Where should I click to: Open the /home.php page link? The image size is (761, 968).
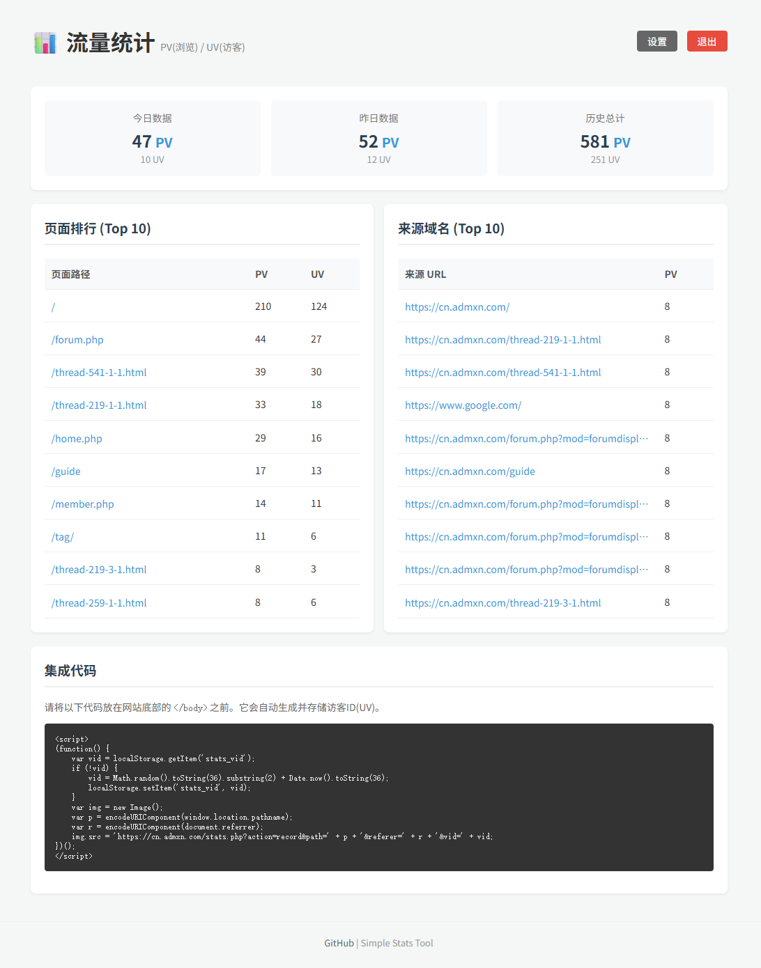click(76, 438)
